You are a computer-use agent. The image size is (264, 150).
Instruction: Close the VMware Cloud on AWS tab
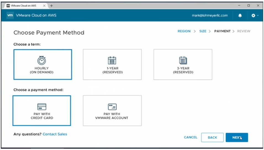[44, 6]
